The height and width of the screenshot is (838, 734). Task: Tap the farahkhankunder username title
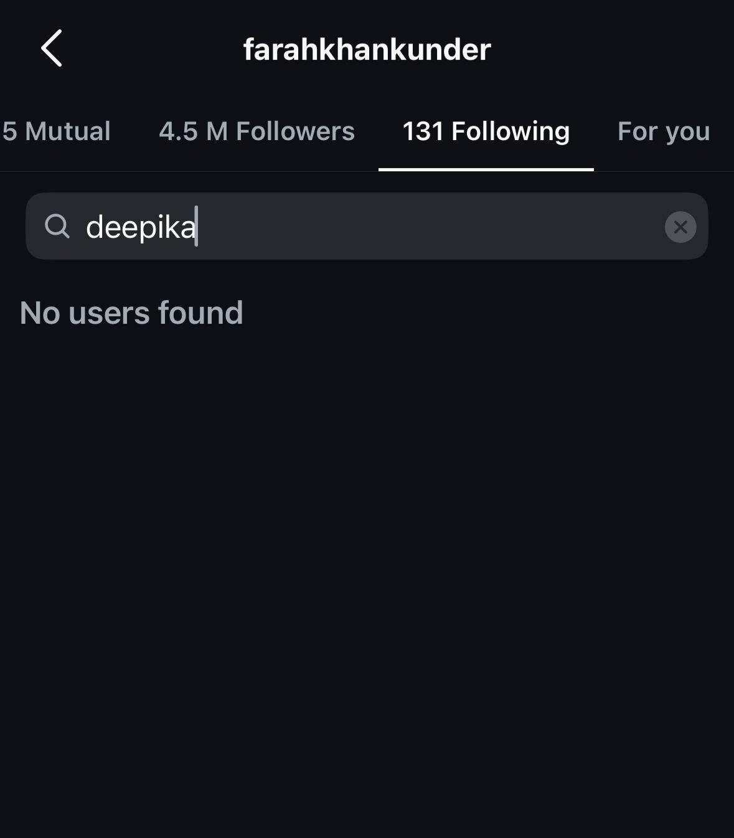[x=367, y=49]
